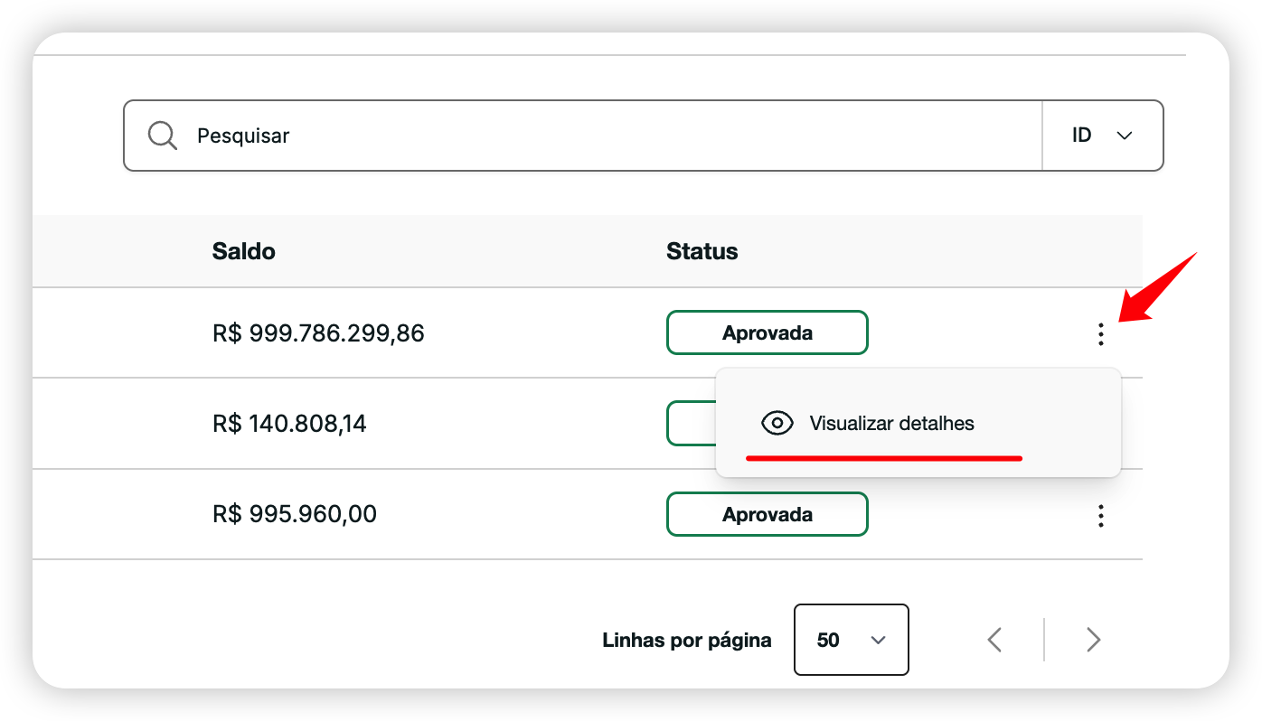Click Aprovada badge in the first row
The image size is (1262, 721).
[767, 332]
